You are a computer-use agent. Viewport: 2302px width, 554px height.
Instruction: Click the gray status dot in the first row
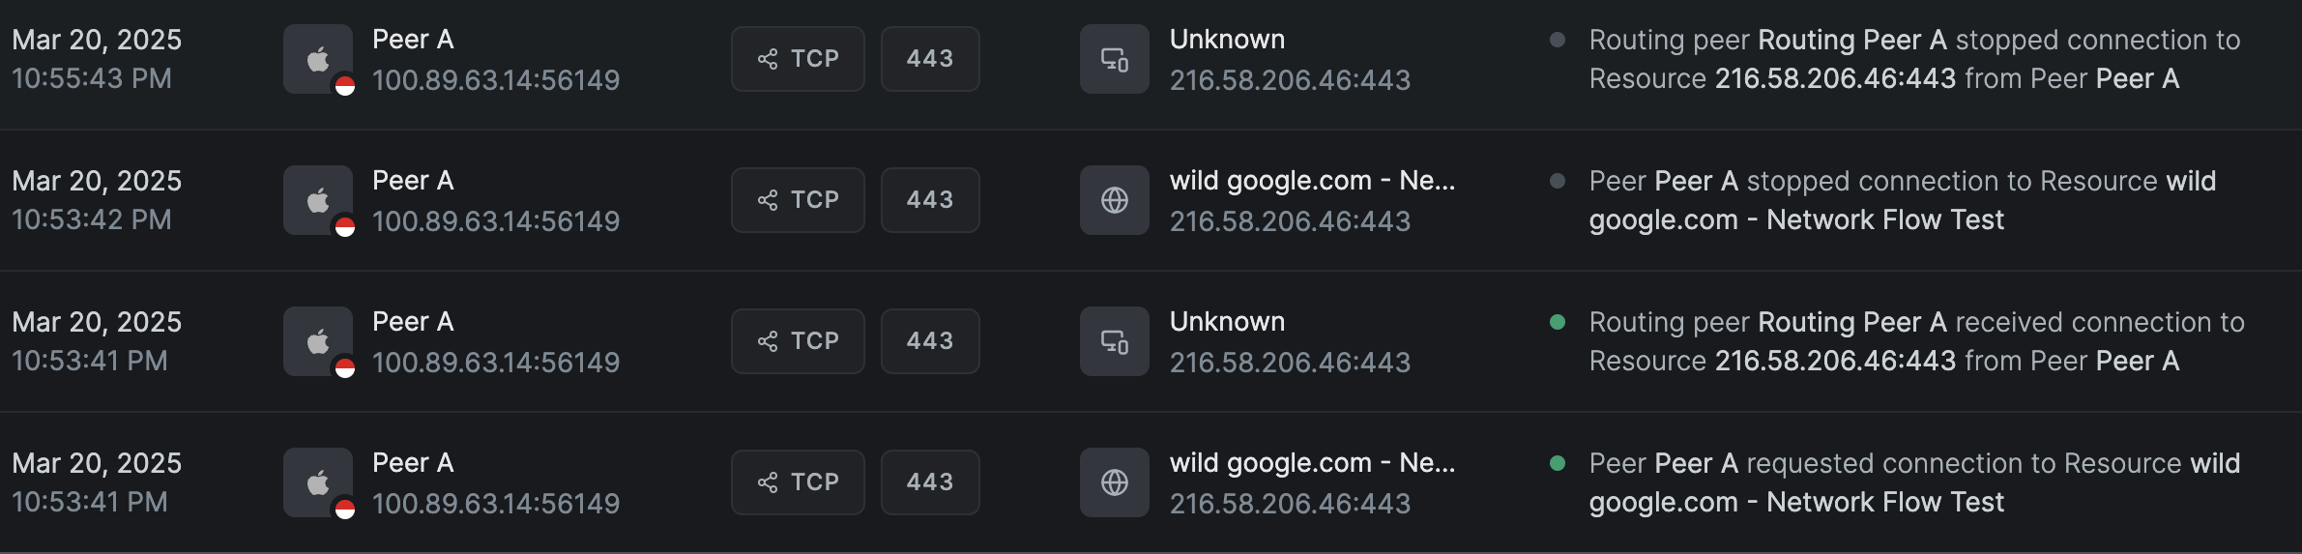pyautogui.click(x=1558, y=40)
